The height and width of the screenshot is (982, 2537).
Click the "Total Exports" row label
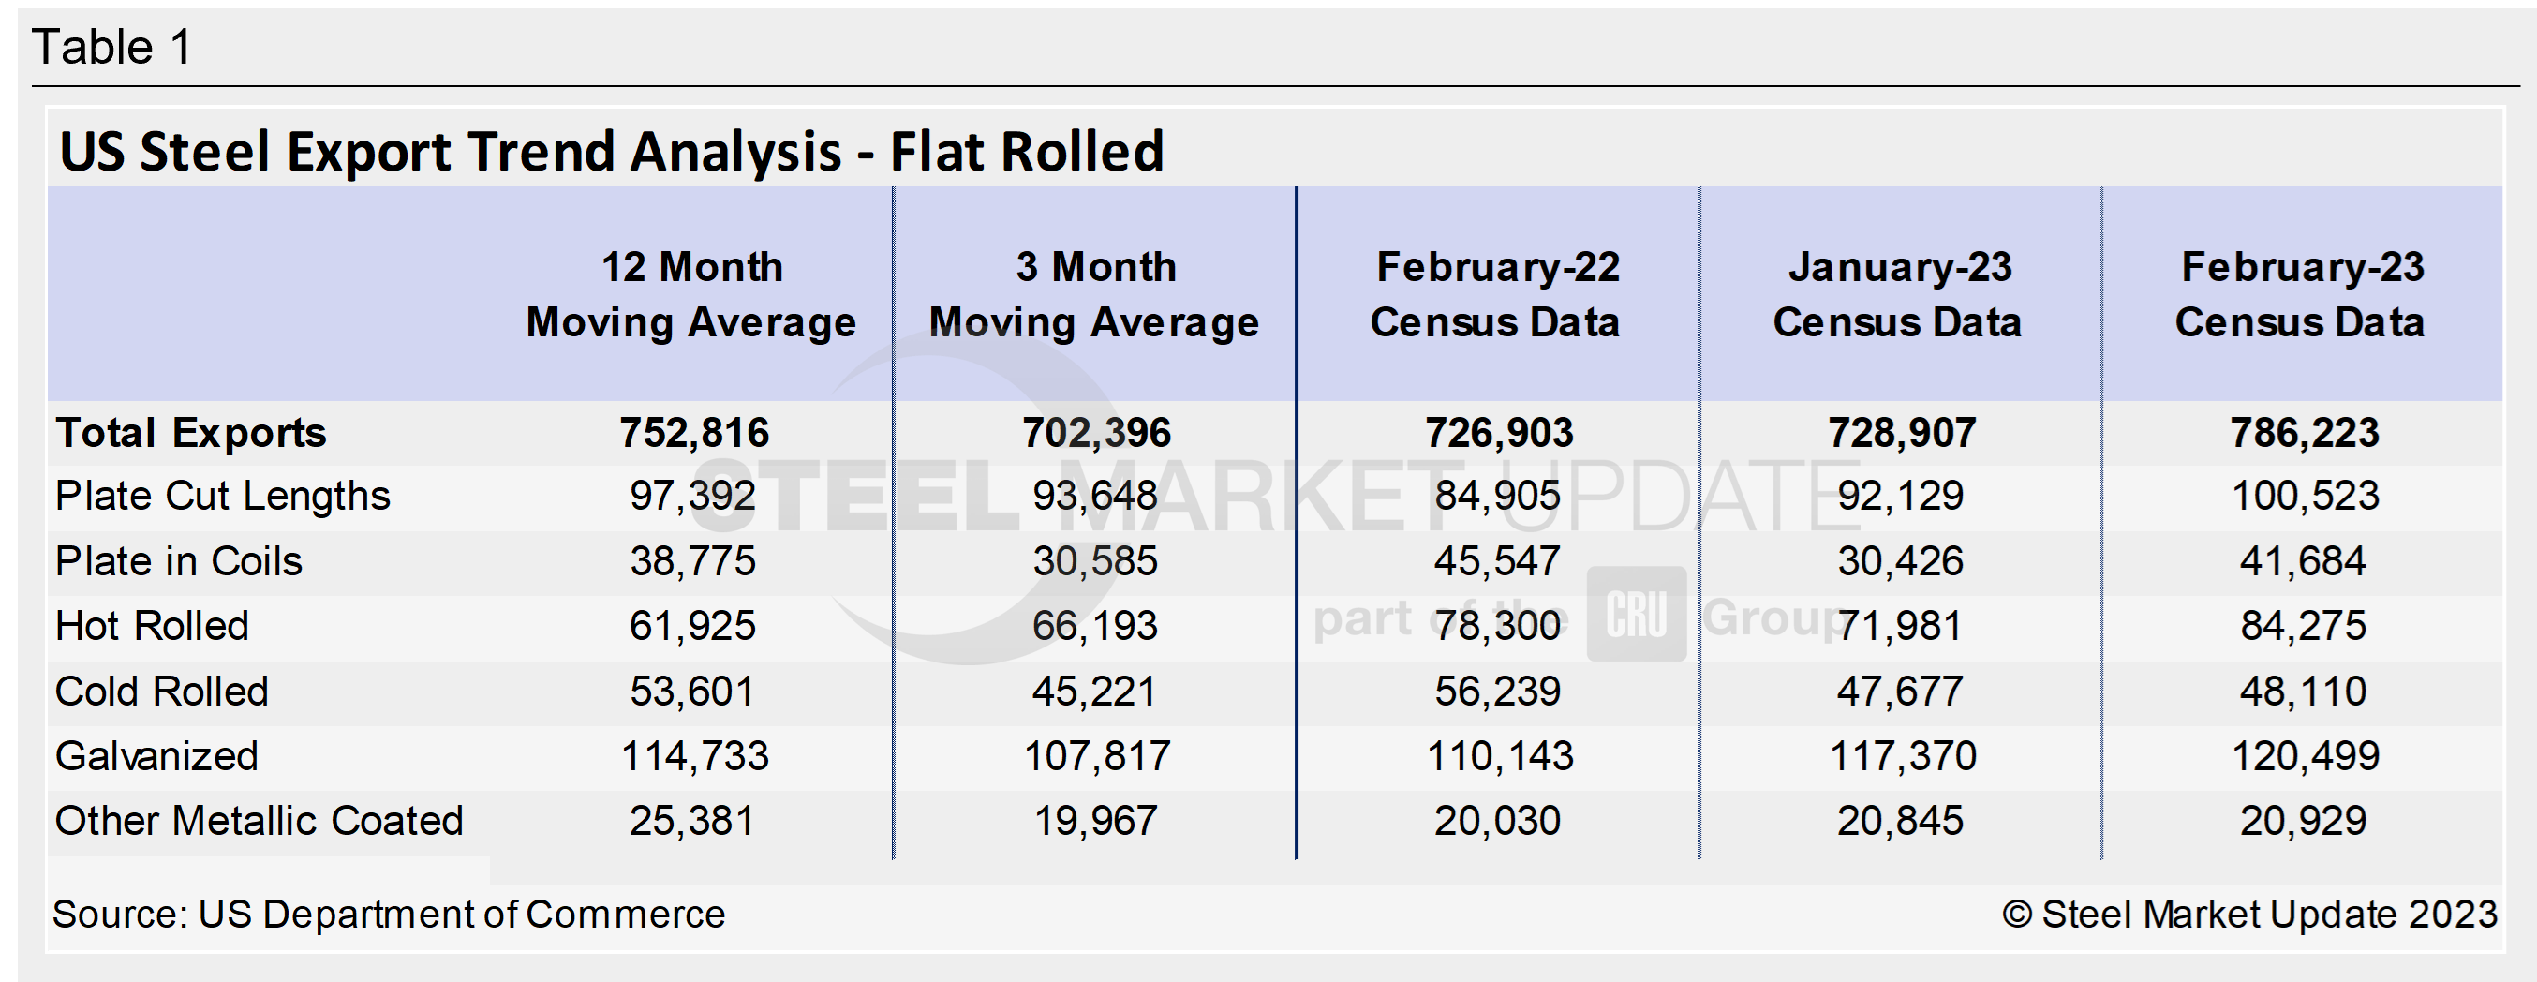(191, 434)
